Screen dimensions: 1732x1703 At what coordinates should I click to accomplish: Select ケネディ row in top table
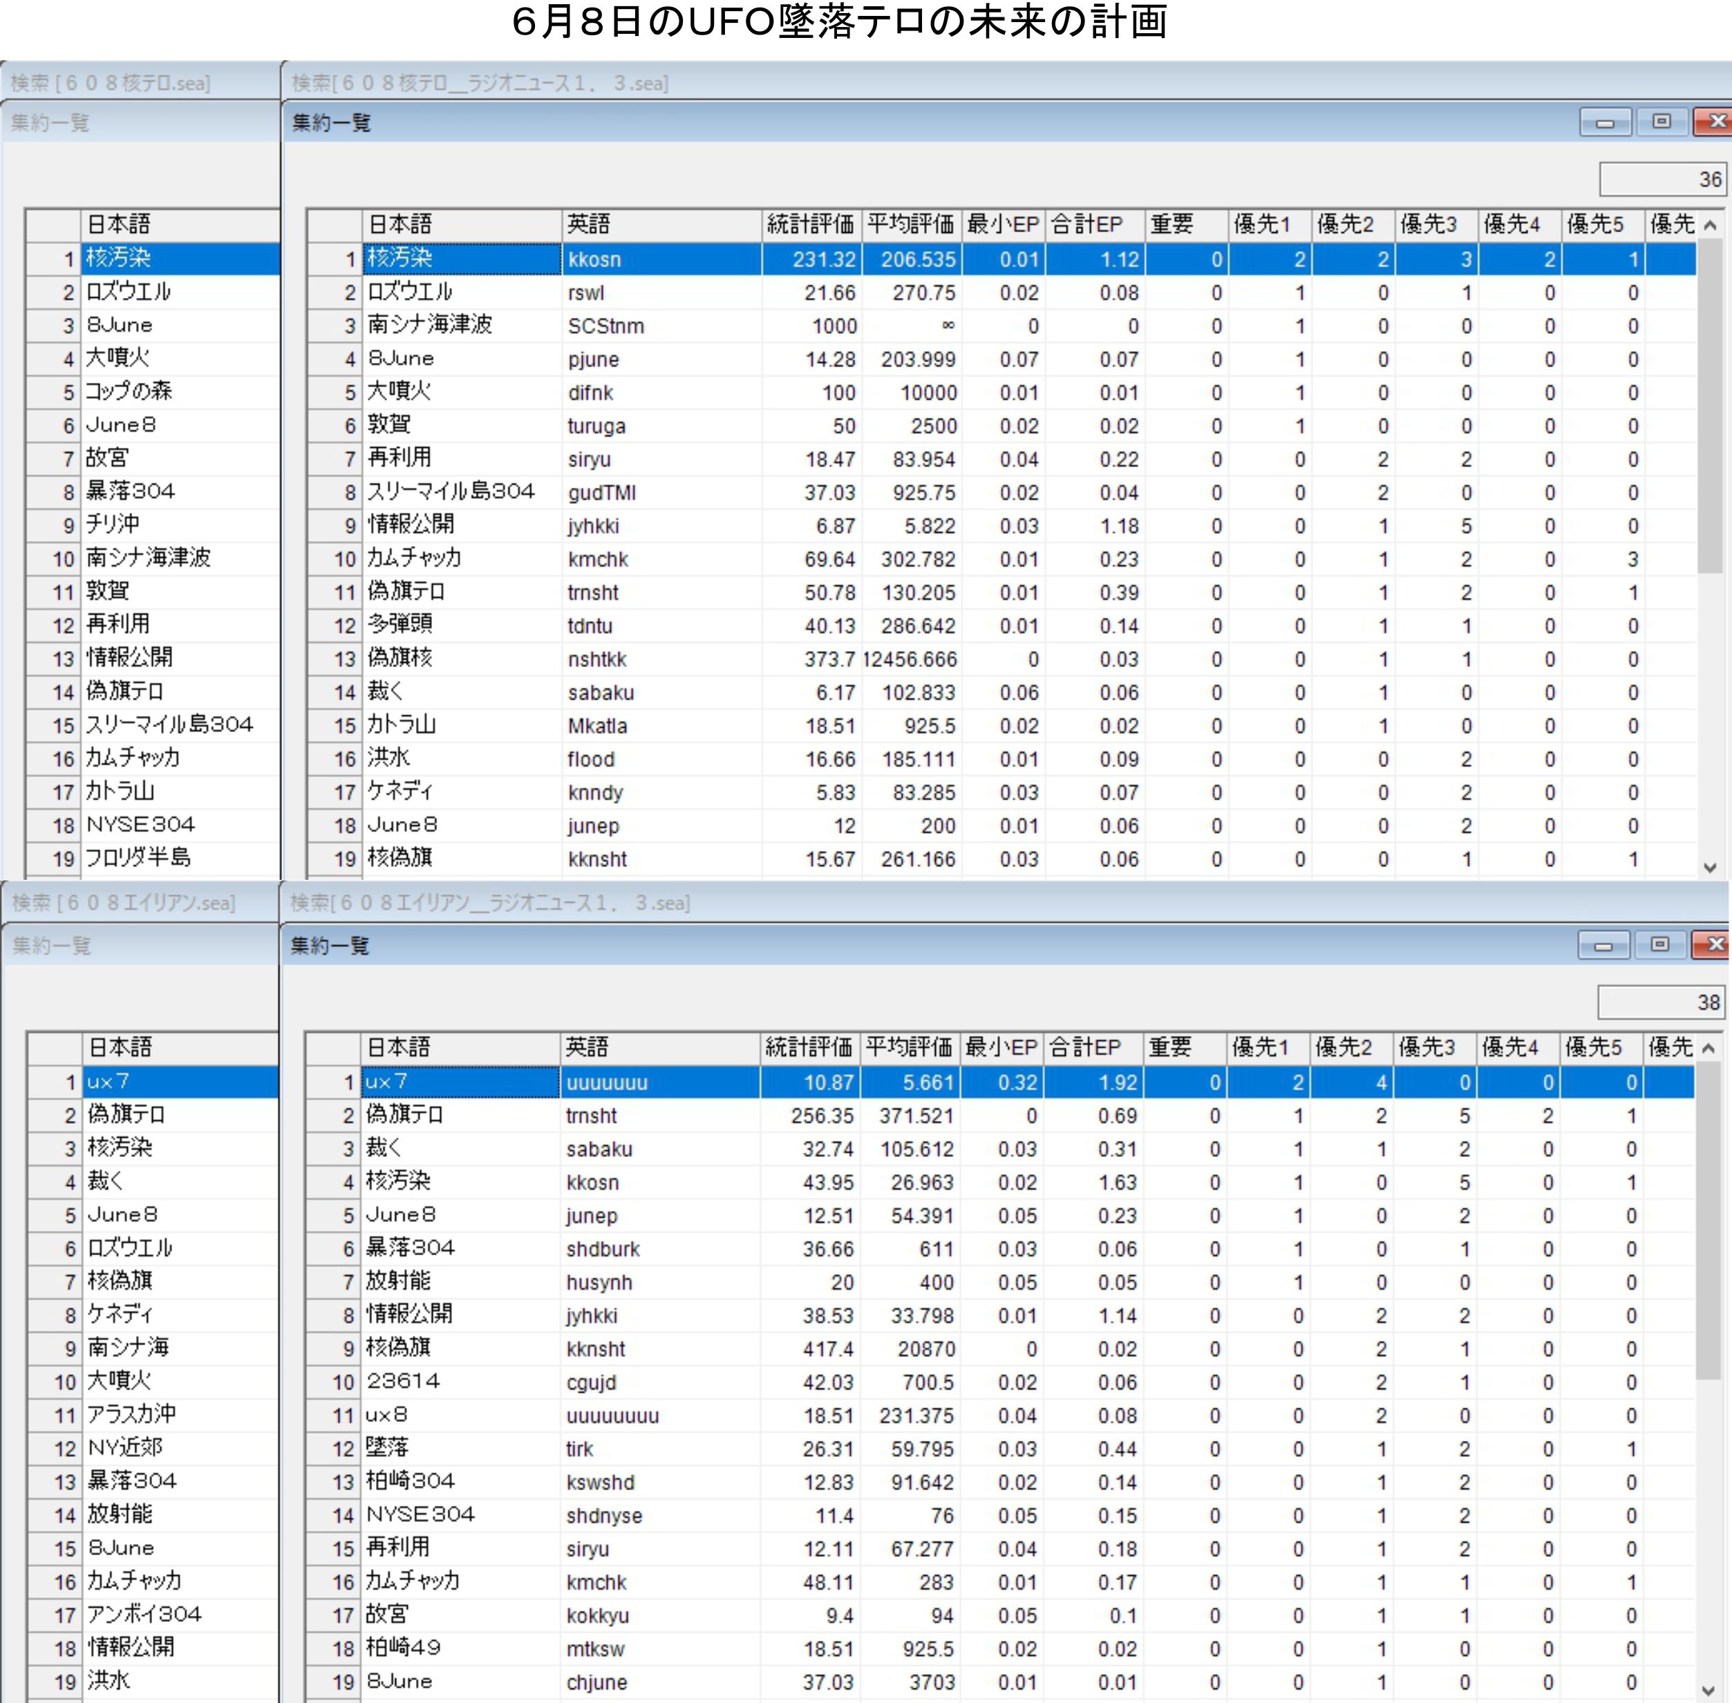tap(1002, 793)
